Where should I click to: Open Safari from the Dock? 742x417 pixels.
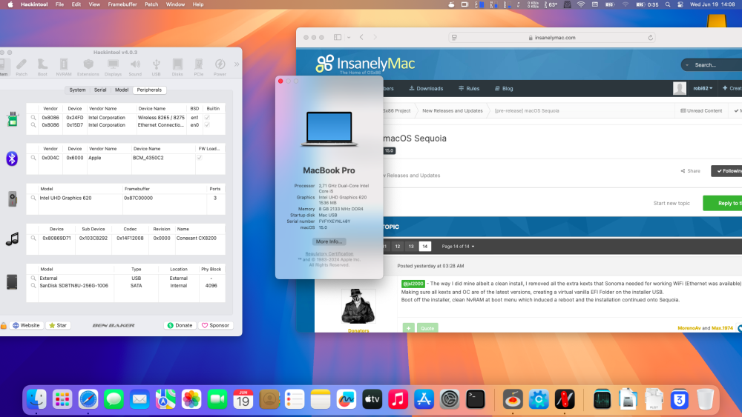click(x=88, y=399)
